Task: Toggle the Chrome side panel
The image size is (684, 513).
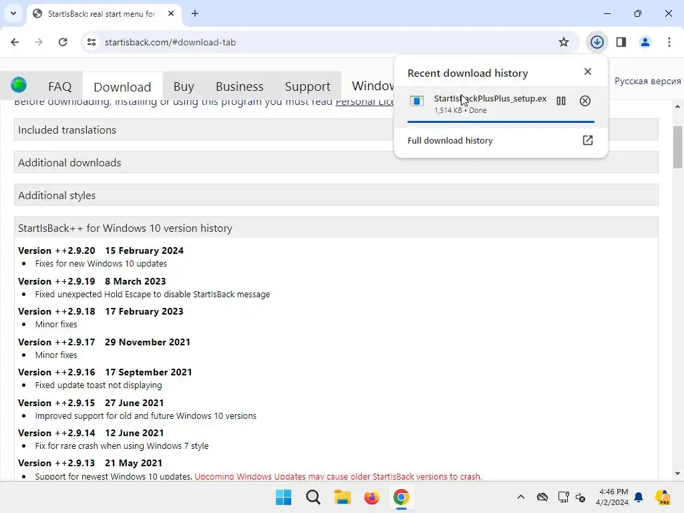Action: tap(621, 42)
